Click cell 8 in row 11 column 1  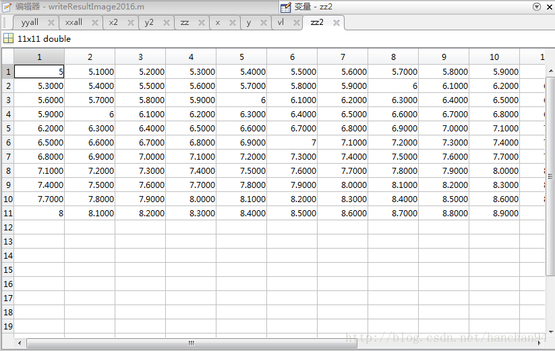tap(39, 213)
